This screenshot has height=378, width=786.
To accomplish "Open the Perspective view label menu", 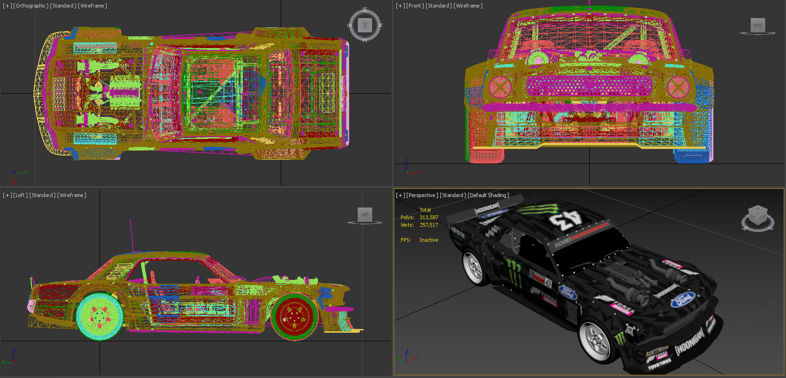I will coord(422,195).
